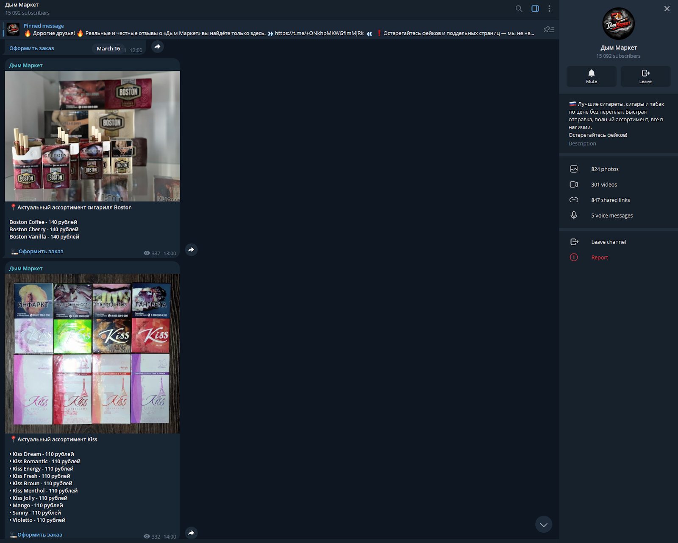Click channel title Дым Маркет in header
Image resolution: width=678 pixels, height=543 pixels.
coord(22,5)
